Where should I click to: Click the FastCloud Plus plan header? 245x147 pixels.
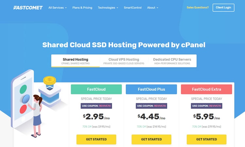pos(151,90)
